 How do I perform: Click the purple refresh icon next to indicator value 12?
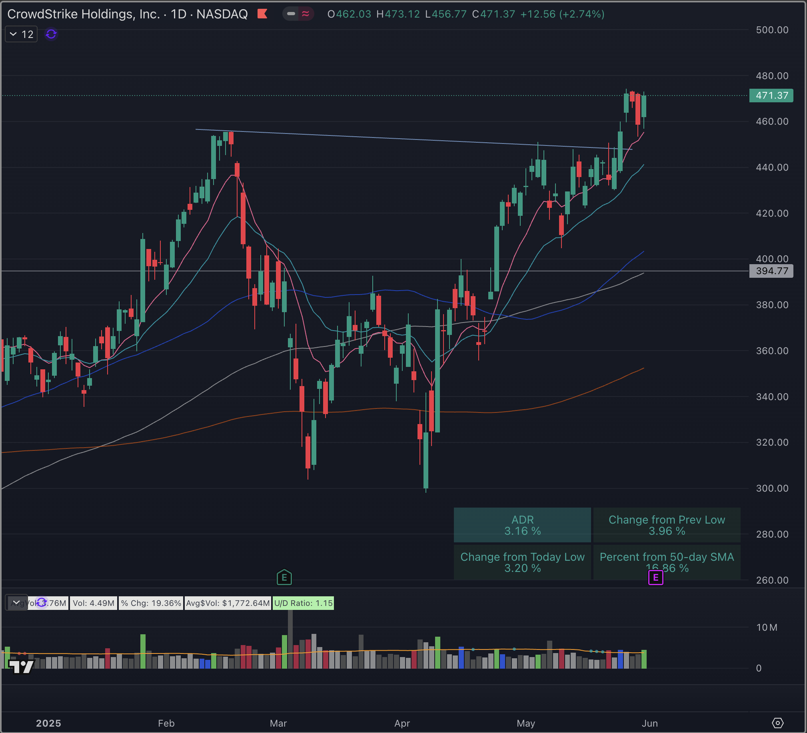[51, 34]
